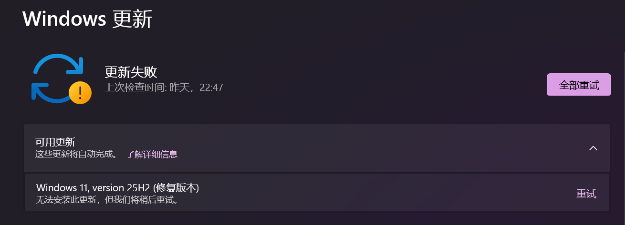625x225 pixels.
Task: Click the 全部重试 button
Action: 579,85
